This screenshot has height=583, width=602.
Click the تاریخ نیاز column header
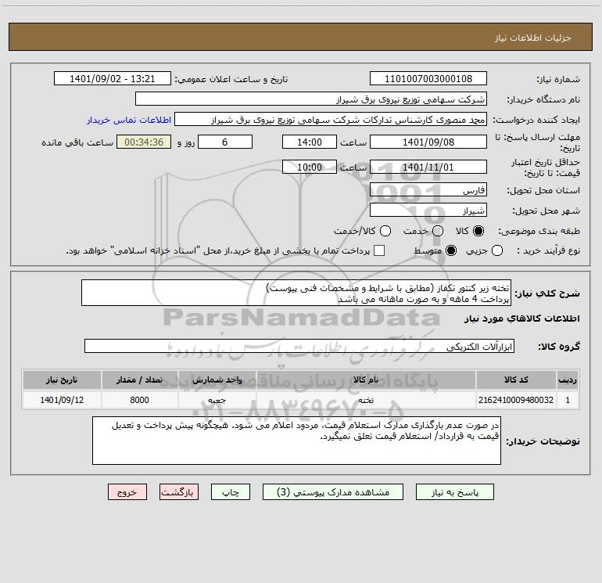point(62,380)
